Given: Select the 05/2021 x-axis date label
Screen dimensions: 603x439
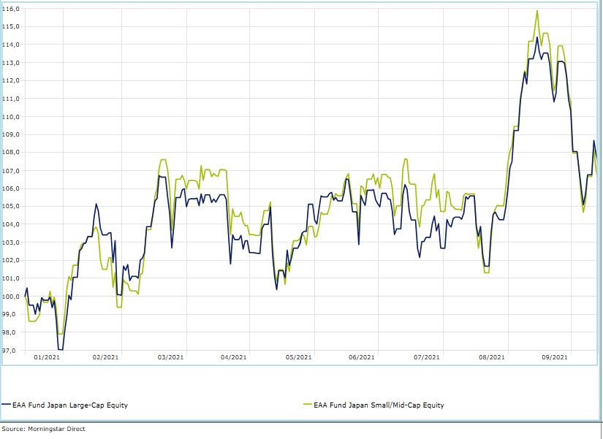Looking at the screenshot, I should (298, 357).
